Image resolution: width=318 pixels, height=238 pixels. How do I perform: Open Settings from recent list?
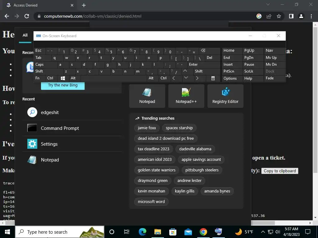coord(72,144)
